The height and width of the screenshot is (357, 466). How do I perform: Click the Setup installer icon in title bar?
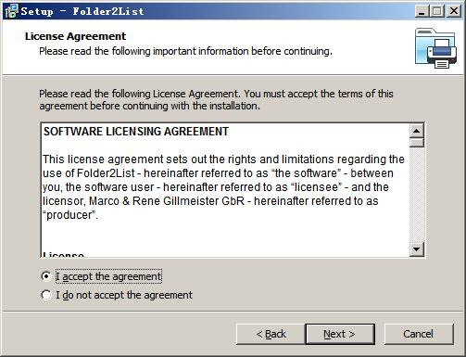point(12,11)
